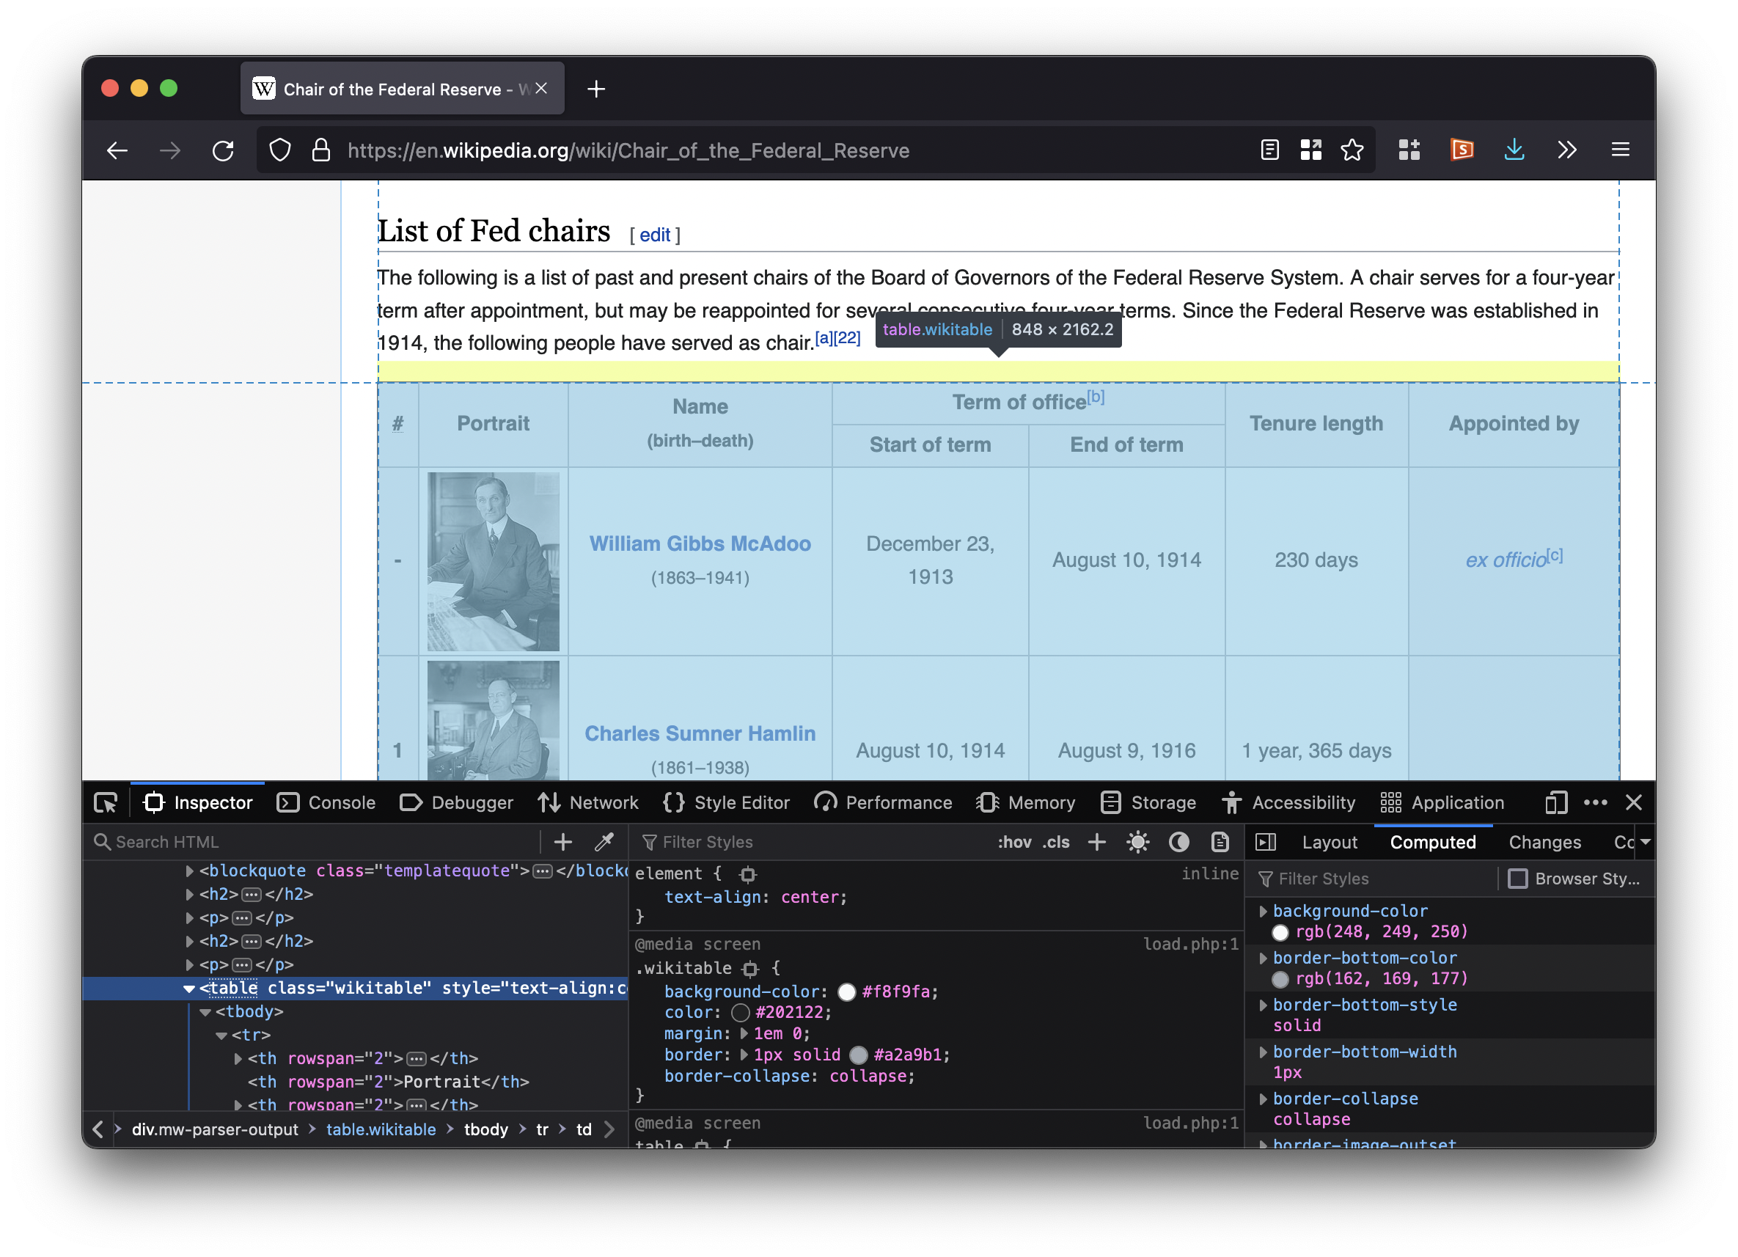Click the edit section link

click(x=654, y=235)
